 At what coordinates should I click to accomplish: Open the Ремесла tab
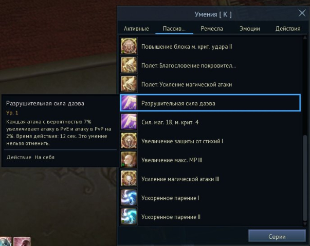click(212, 29)
